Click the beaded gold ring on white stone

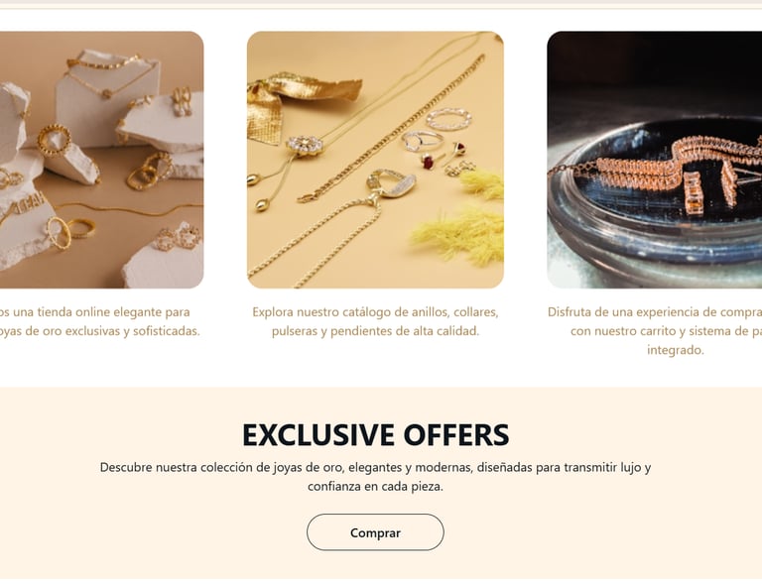pyautogui.click(x=54, y=140)
